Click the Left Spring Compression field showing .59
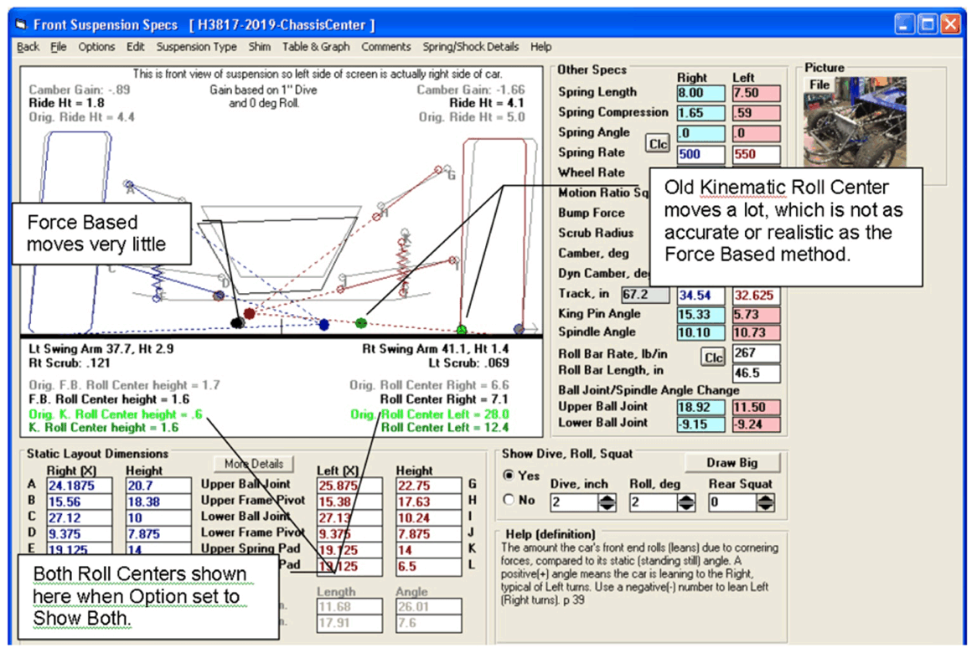 click(x=756, y=113)
